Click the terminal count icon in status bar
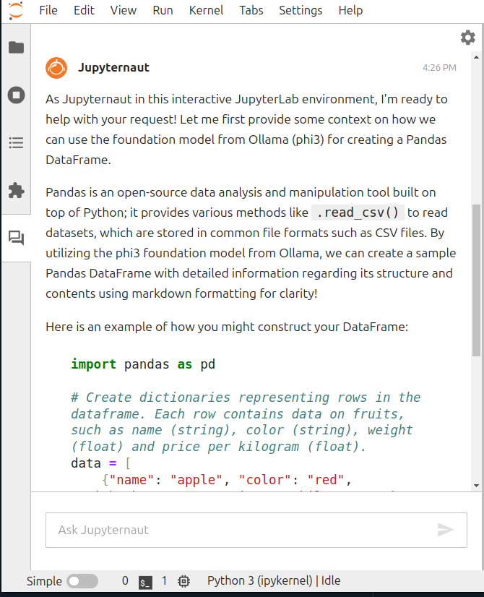The width and height of the screenshot is (484, 597). point(145,582)
